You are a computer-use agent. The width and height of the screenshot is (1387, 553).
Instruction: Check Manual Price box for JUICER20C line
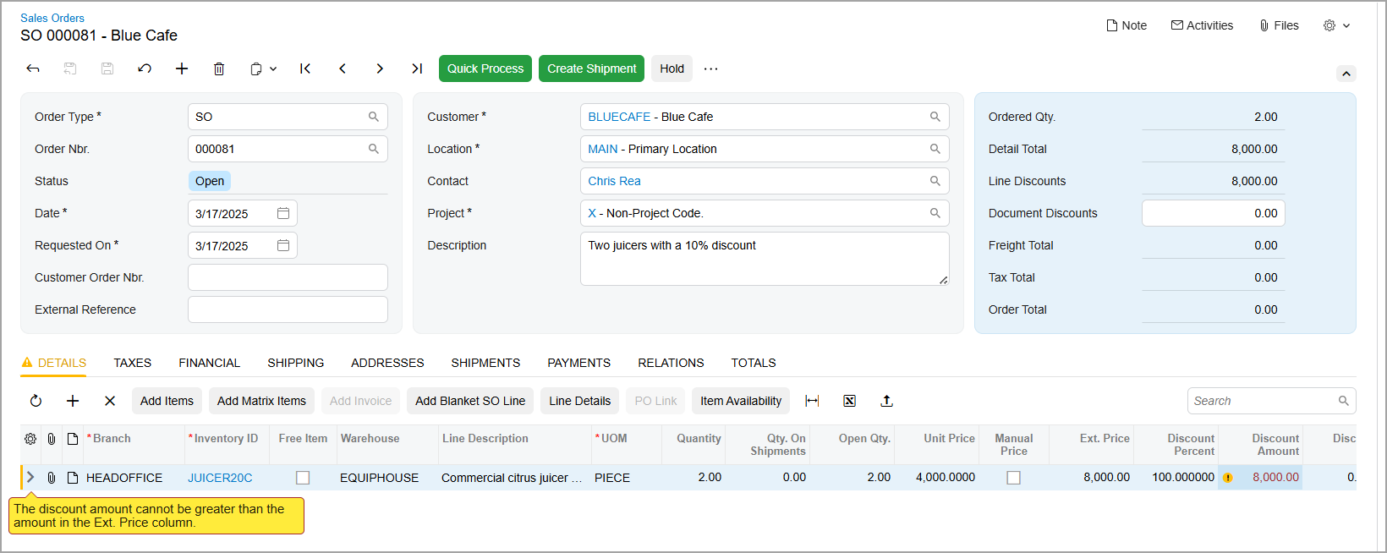(x=1013, y=478)
